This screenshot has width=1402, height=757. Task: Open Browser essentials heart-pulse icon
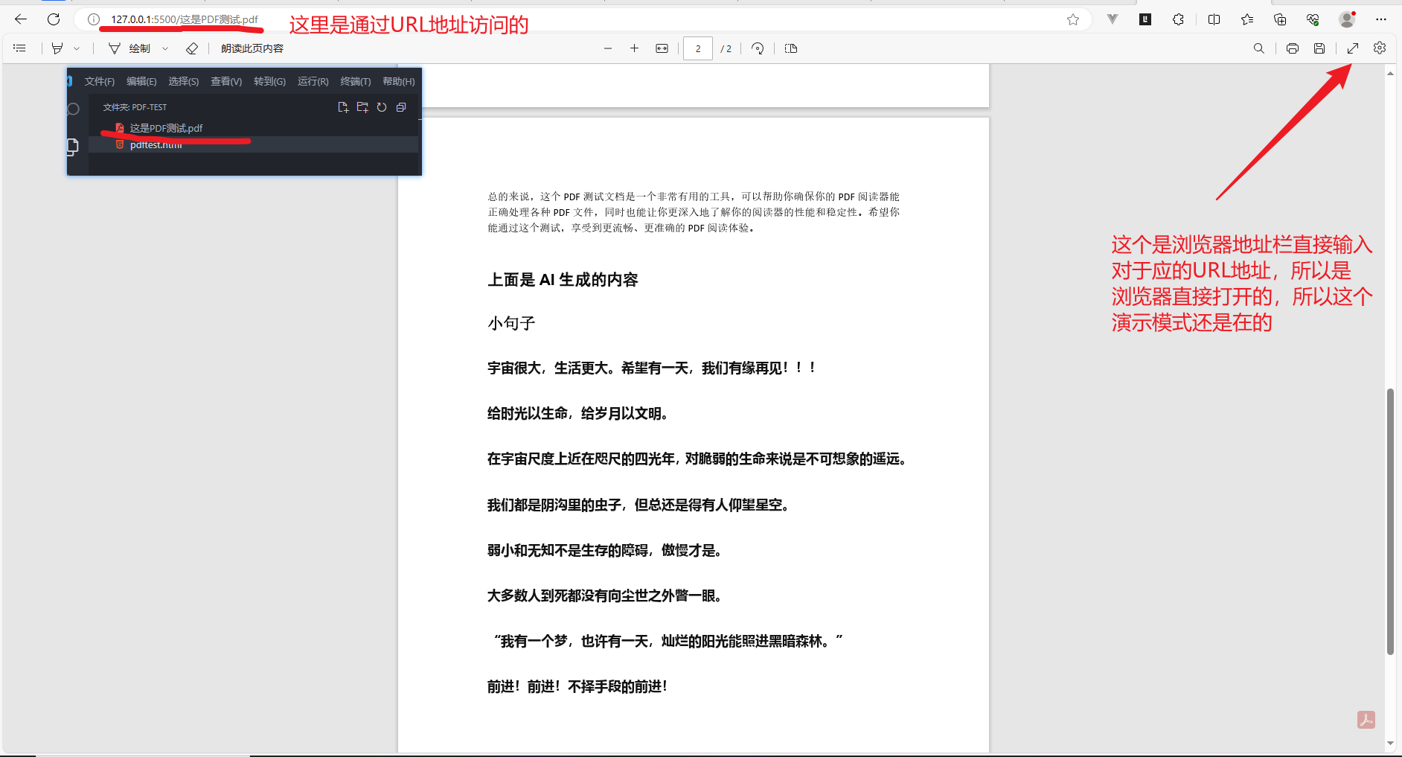1313,19
